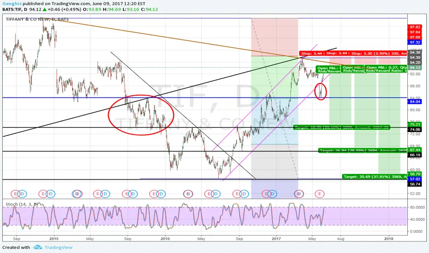Click the 88.00 price scale value
The width and height of the screenshot is (429, 253).
pyautogui.click(x=415, y=86)
